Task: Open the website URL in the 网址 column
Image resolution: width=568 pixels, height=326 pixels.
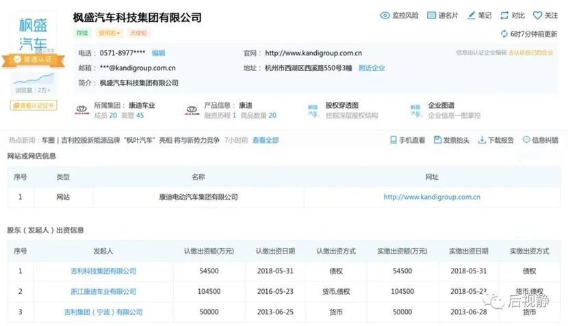Action: pyautogui.click(x=432, y=197)
